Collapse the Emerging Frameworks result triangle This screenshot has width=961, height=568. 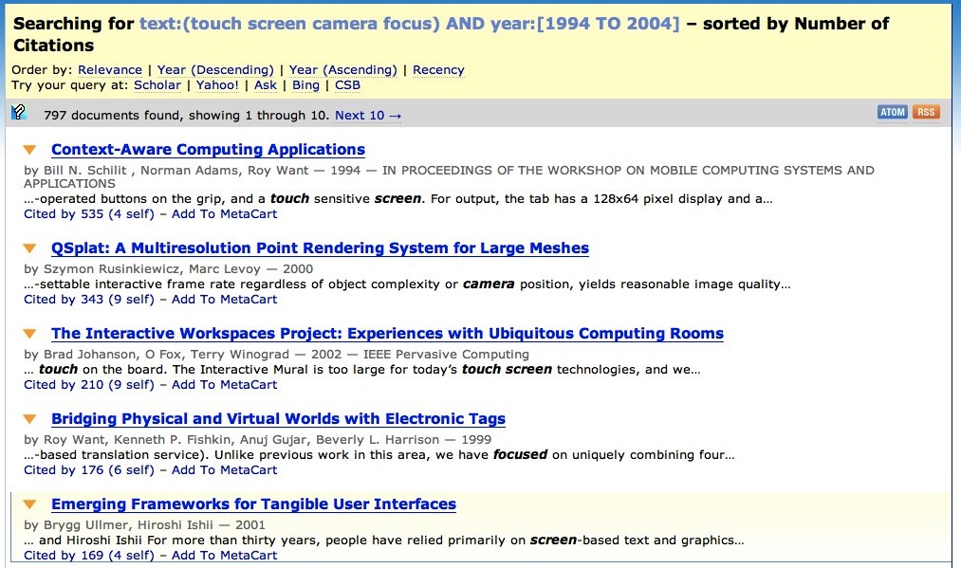tap(29, 504)
